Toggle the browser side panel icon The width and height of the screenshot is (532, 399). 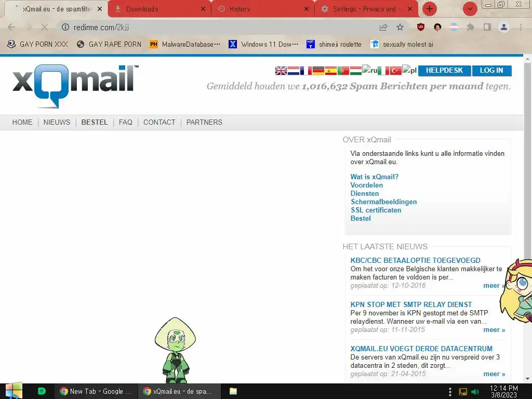pos(487,27)
